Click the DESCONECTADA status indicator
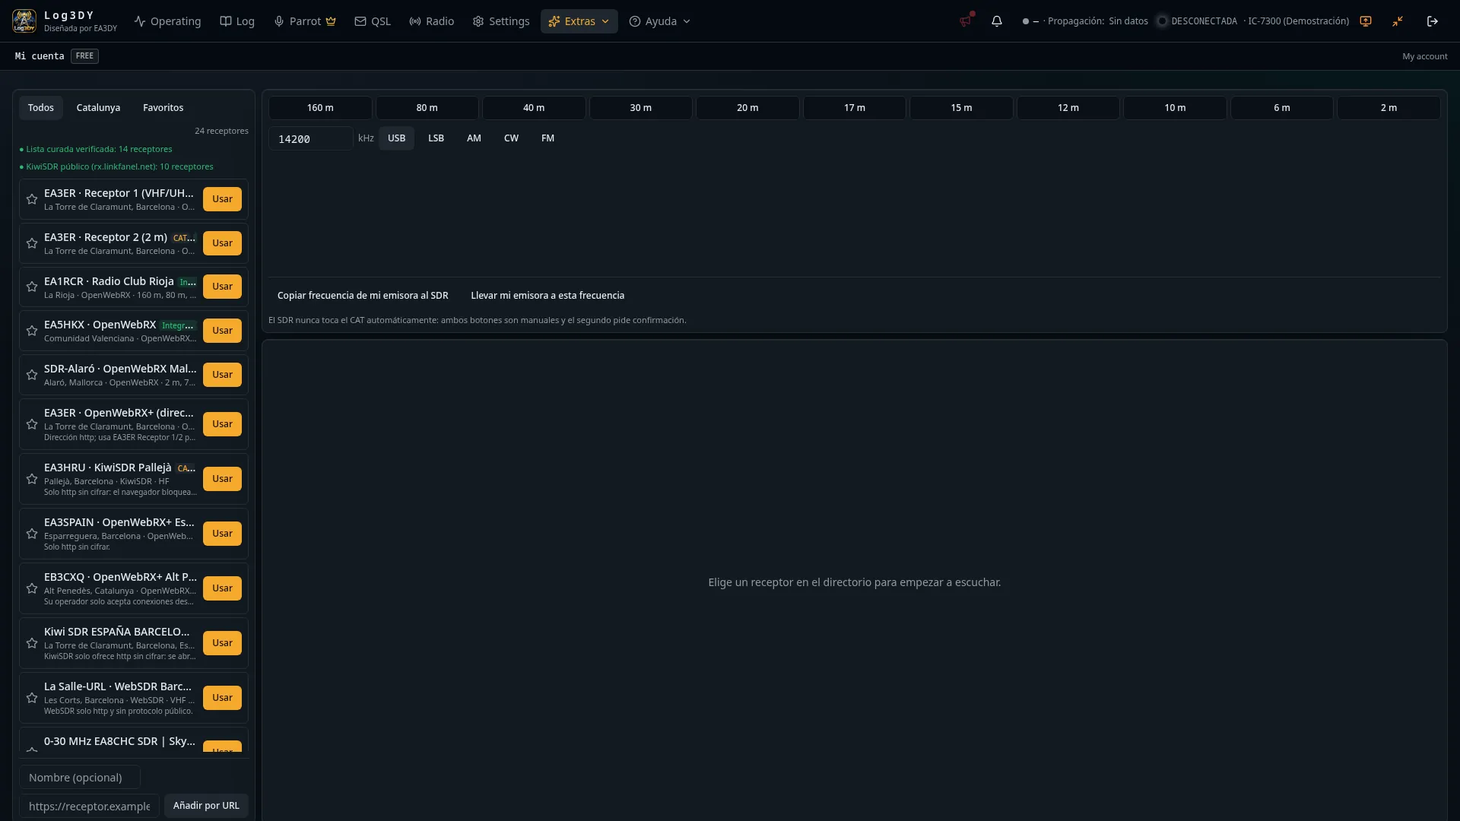1460x821 pixels. 1197,21
